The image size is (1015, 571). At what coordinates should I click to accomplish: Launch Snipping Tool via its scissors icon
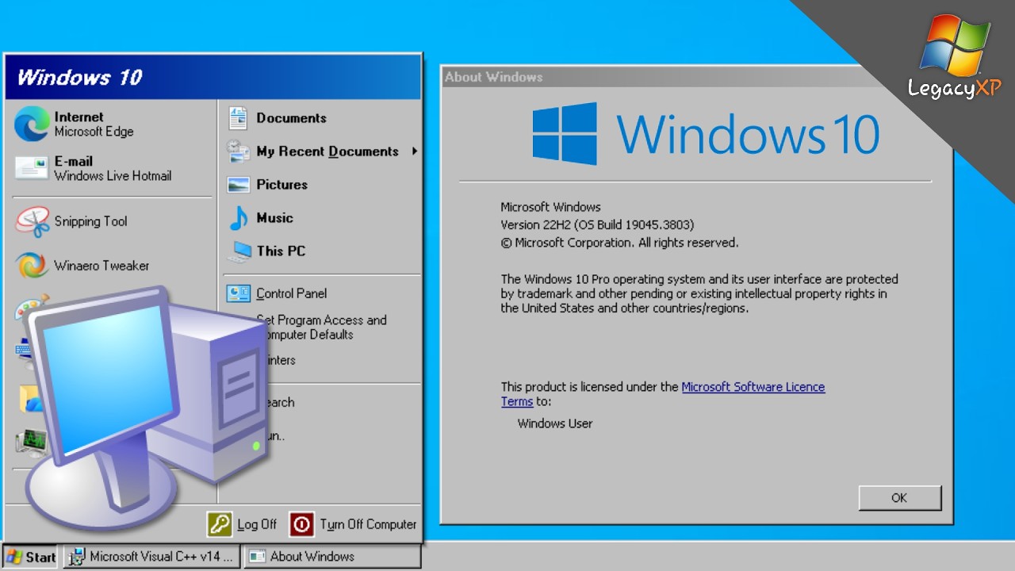click(32, 221)
